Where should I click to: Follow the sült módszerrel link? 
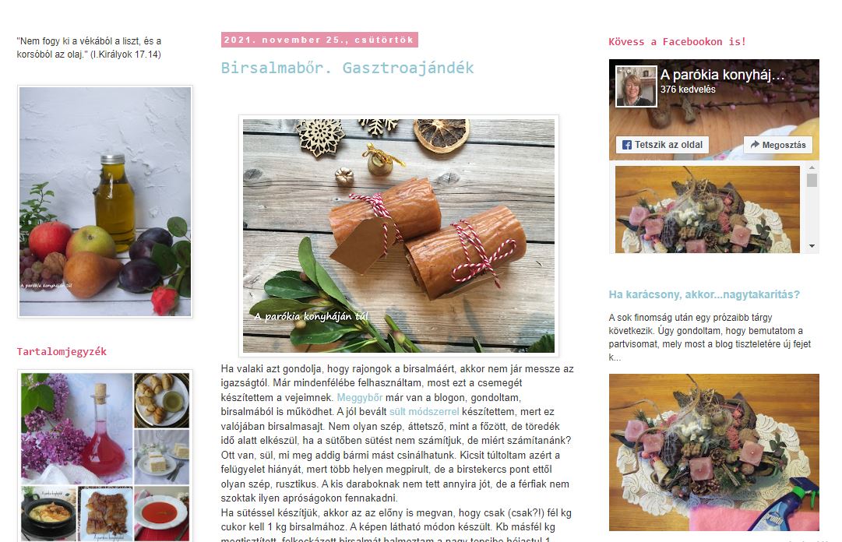pos(425,412)
